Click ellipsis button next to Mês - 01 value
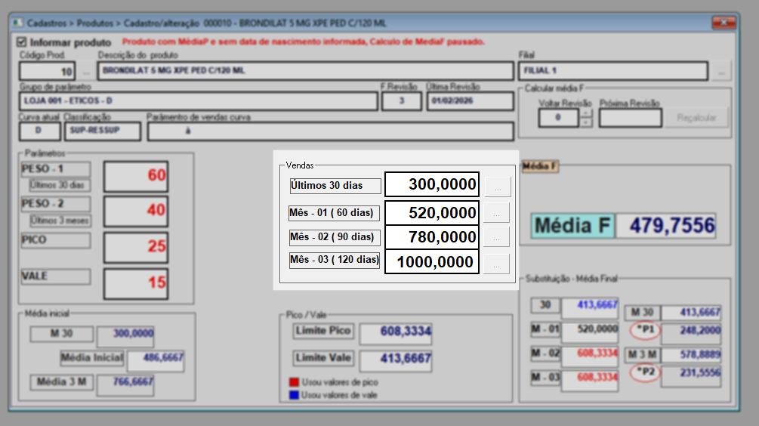Screen dimensions: 759x426 [497, 213]
